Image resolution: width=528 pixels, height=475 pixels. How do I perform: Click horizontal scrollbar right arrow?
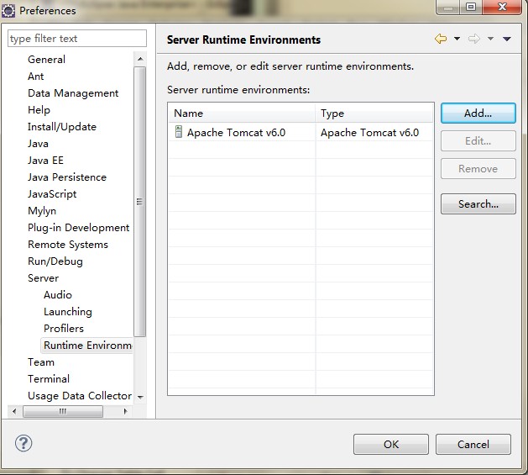tap(125, 411)
